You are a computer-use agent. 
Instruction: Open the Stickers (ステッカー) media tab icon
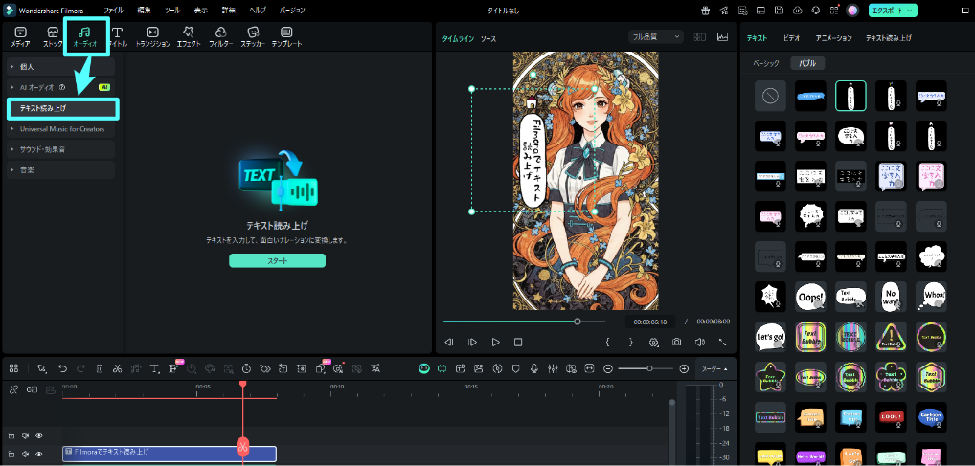[x=253, y=33]
